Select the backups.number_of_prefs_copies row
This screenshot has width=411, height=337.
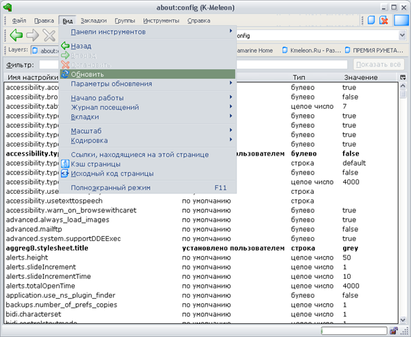pyautogui.click(x=201, y=305)
